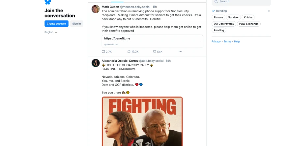Image resolution: width=290 pixels, height=146 pixels.
Task: Open the Fighting rally poster image
Action: click(x=142, y=121)
